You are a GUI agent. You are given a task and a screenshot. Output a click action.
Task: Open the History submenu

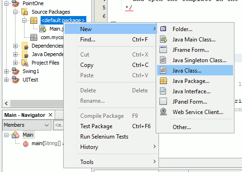111,147
